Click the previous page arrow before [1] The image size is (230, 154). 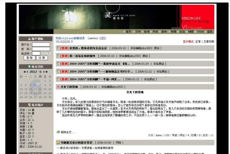coord(57,42)
